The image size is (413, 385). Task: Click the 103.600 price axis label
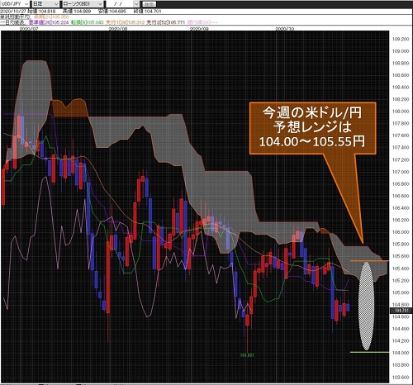click(401, 377)
